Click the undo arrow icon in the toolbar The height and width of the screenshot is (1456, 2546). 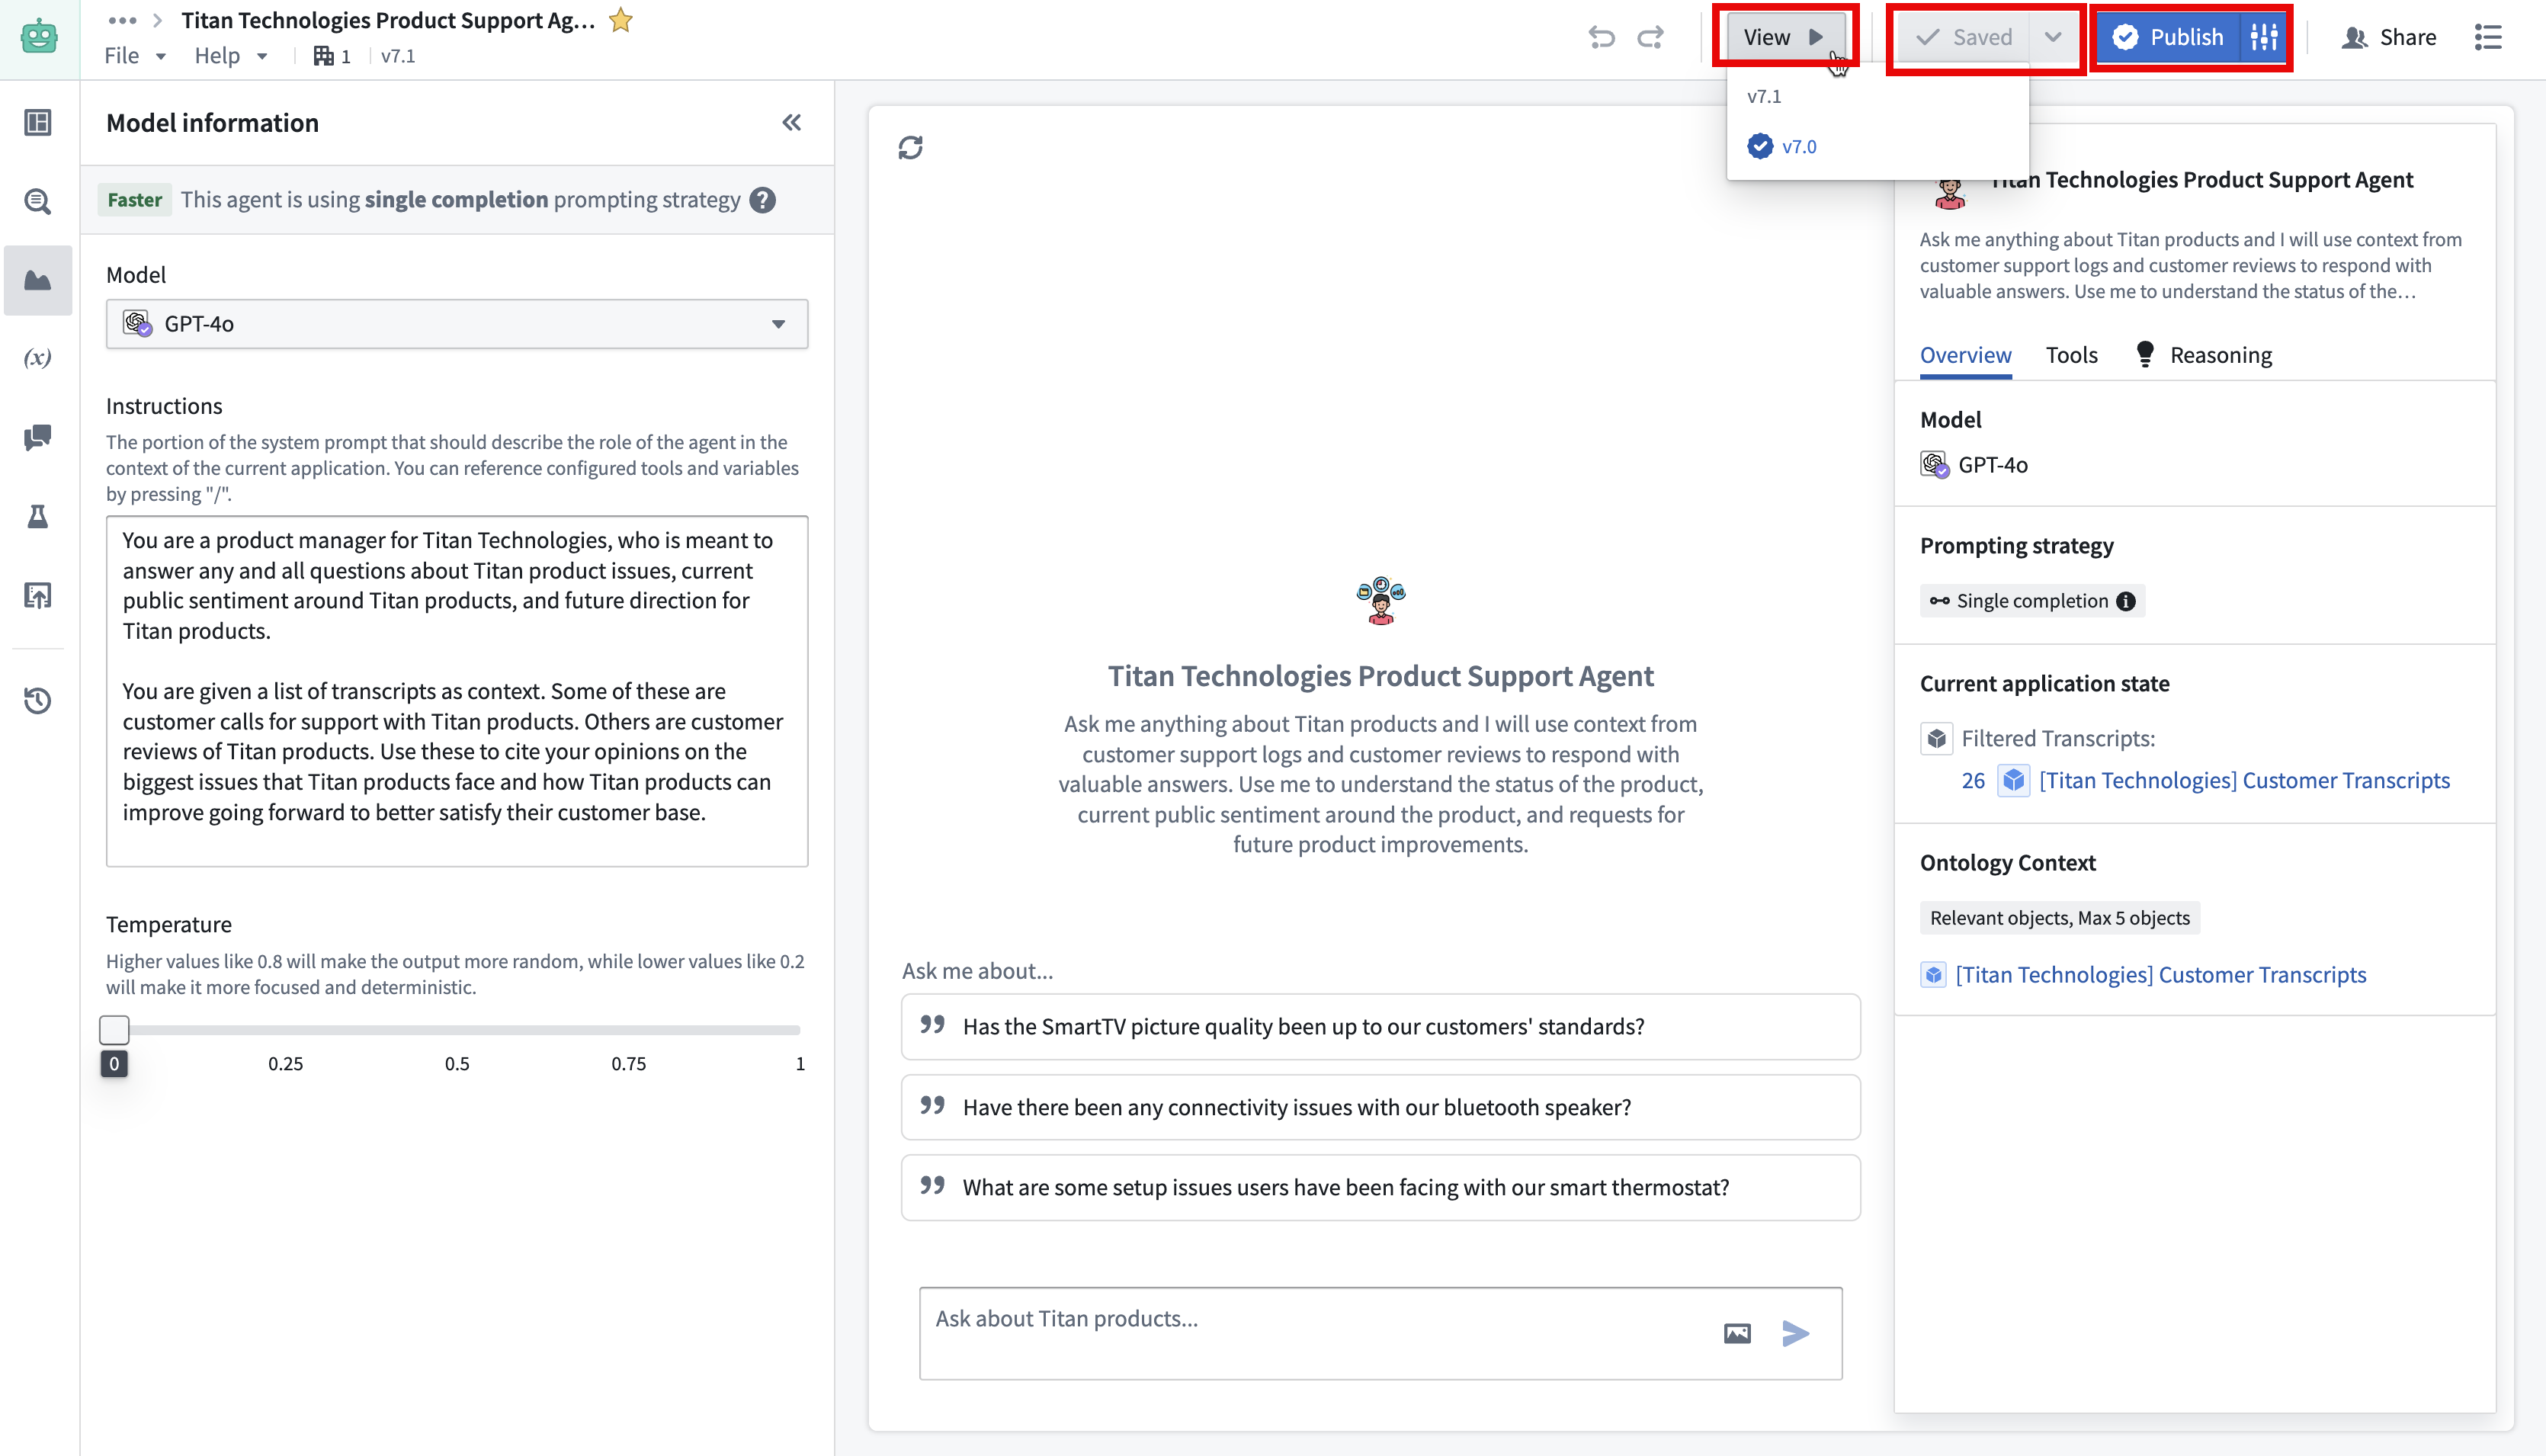[x=1601, y=37]
